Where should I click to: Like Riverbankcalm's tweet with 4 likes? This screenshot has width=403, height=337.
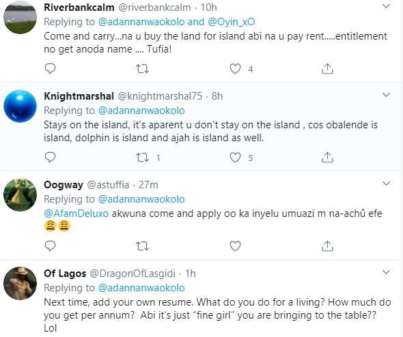235,69
